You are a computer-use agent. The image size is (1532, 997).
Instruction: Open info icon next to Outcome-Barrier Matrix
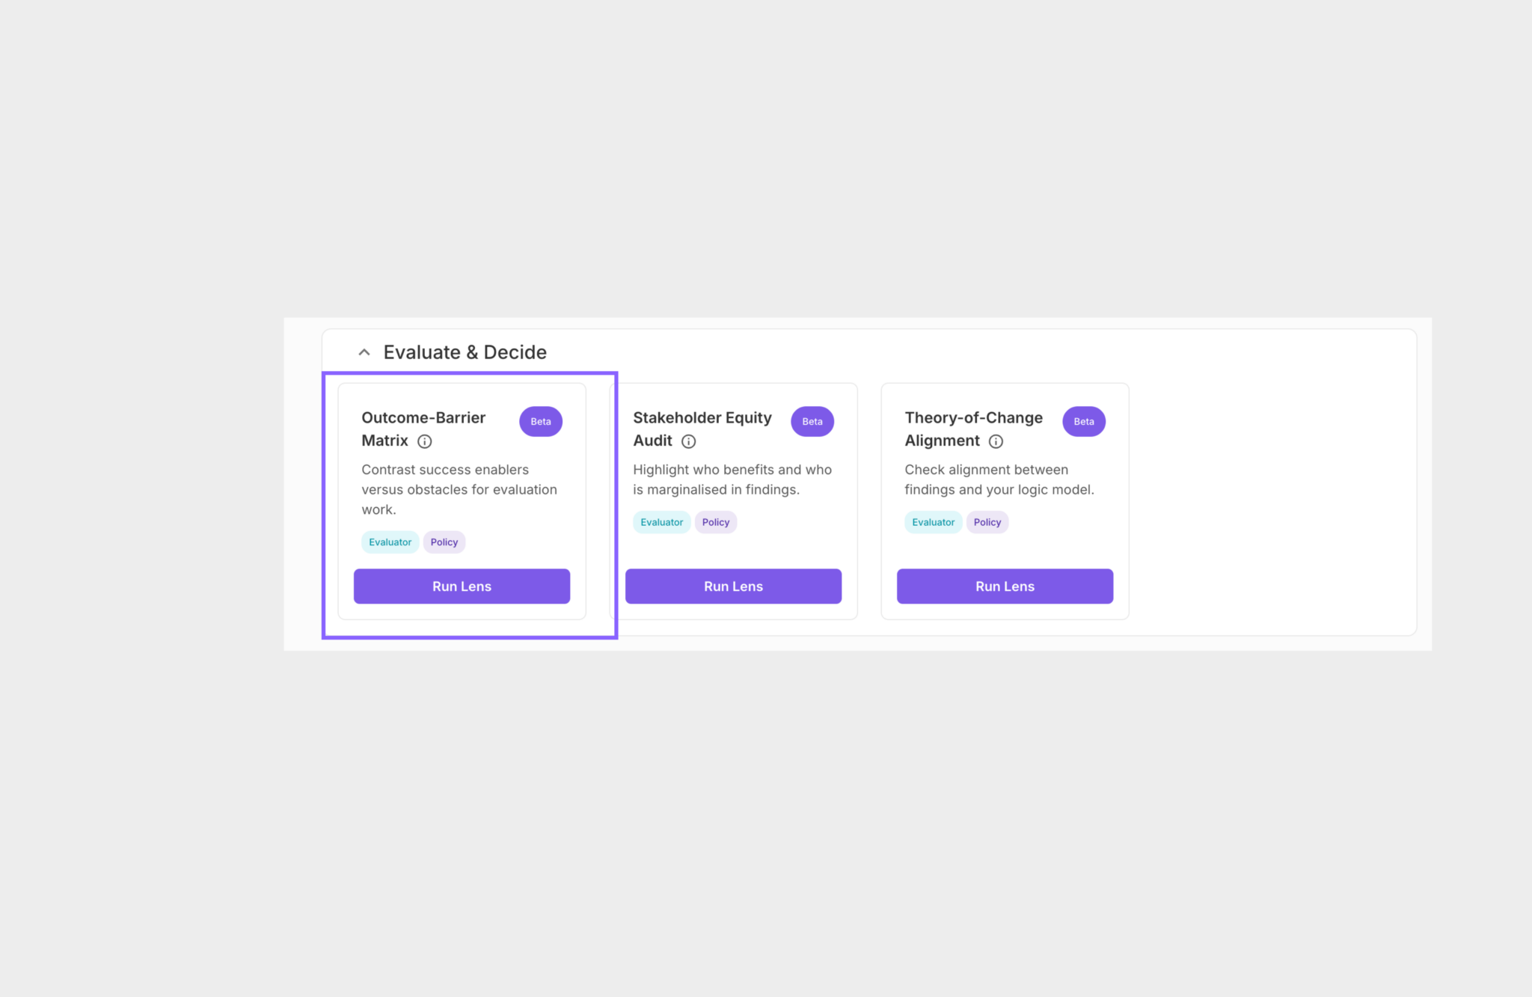click(x=425, y=441)
